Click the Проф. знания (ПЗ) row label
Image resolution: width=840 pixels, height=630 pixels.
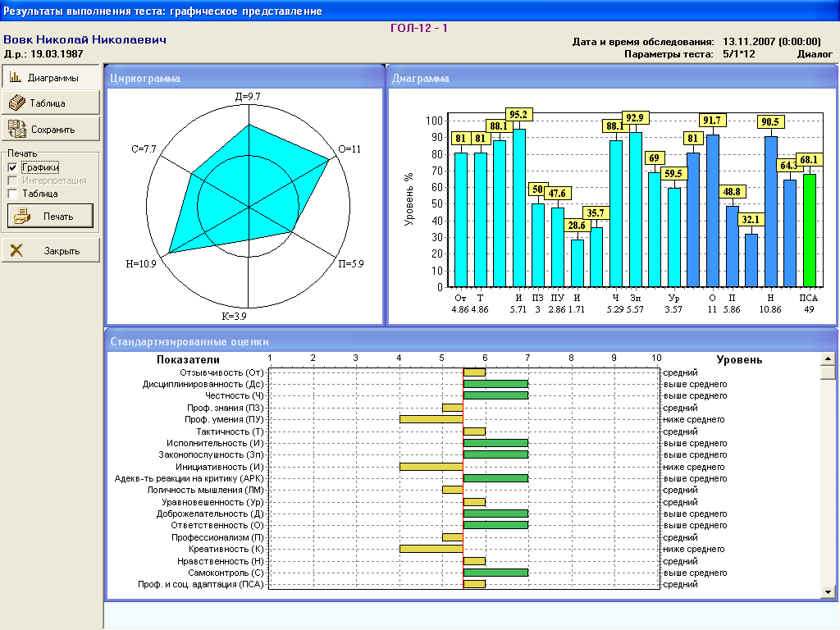pos(226,408)
